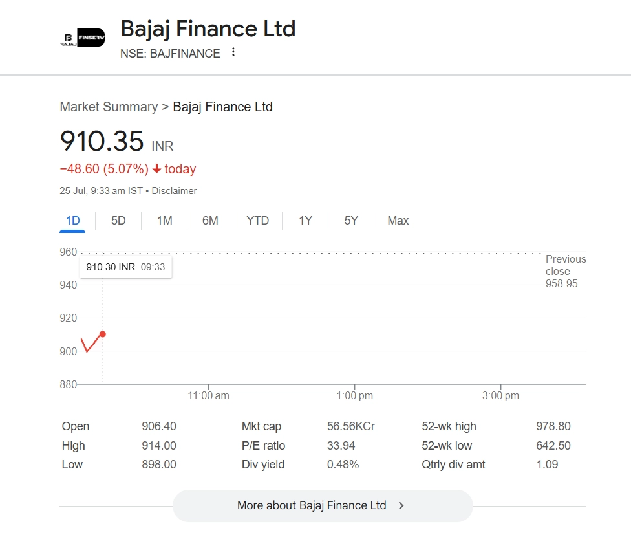Screen dimensions: 631x537
Task: Click the chevron arrow beside More about
Action: coord(401,506)
